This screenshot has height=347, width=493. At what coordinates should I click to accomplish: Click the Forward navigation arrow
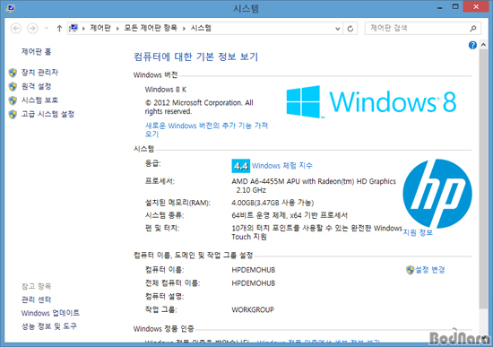[32, 29]
